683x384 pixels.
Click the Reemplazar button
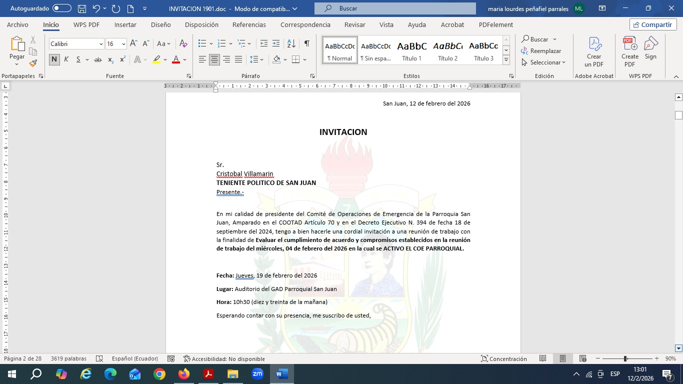tap(541, 51)
